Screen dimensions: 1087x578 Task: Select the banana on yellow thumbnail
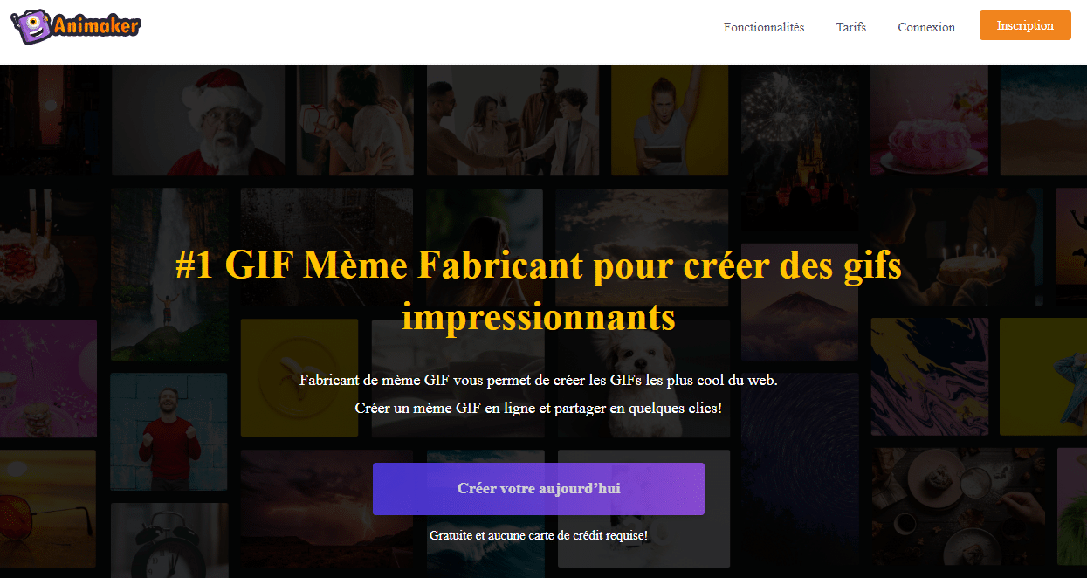coord(299,377)
